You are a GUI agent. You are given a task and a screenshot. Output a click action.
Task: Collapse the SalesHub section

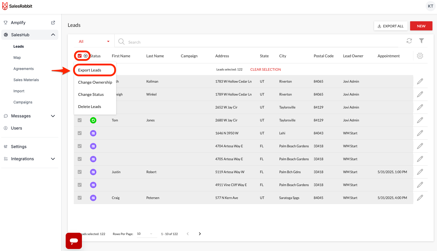click(x=53, y=35)
